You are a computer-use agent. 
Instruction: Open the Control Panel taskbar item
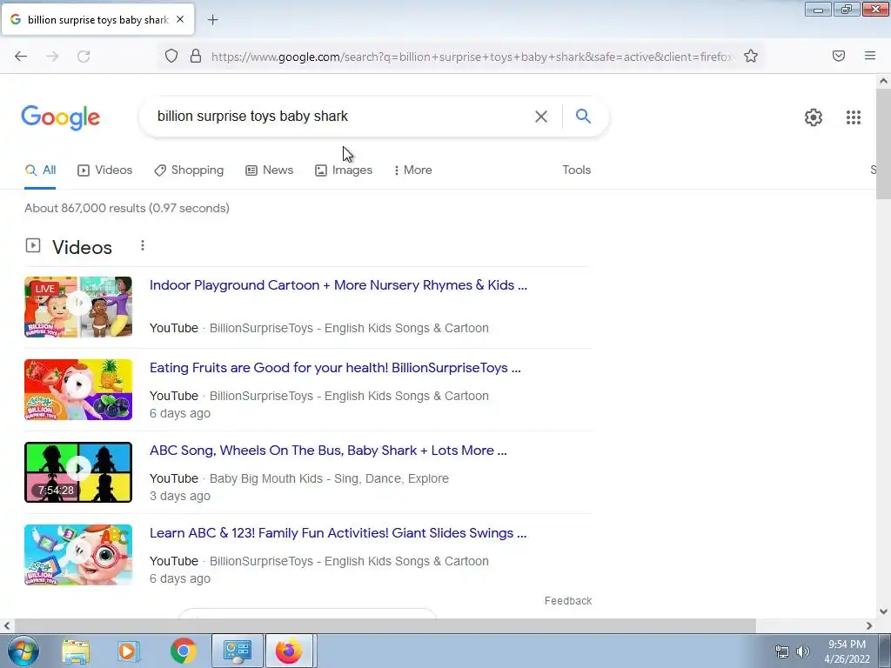237,651
